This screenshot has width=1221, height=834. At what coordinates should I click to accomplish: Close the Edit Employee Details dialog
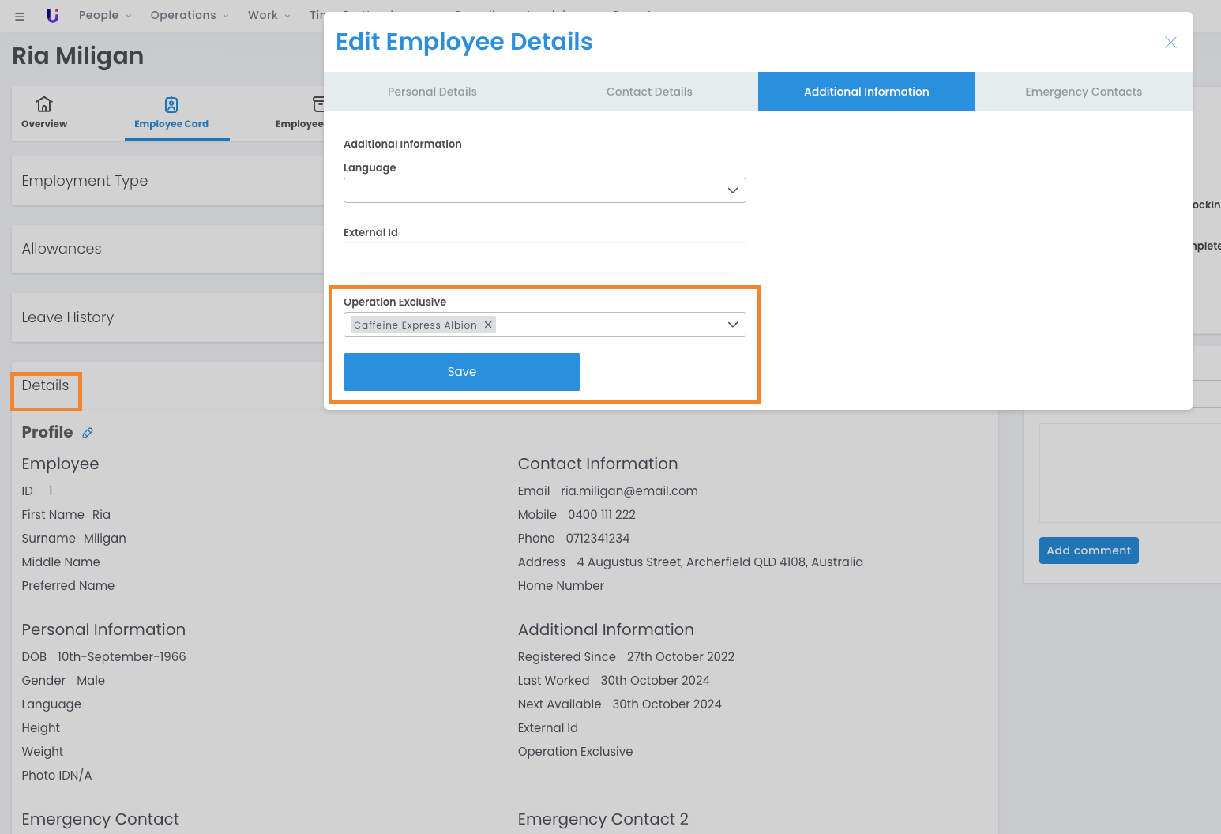click(x=1170, y=43)
